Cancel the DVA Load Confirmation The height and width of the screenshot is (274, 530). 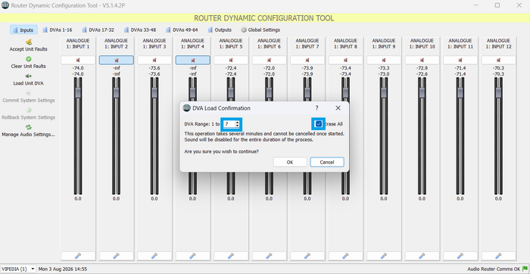tap(327, 162)
